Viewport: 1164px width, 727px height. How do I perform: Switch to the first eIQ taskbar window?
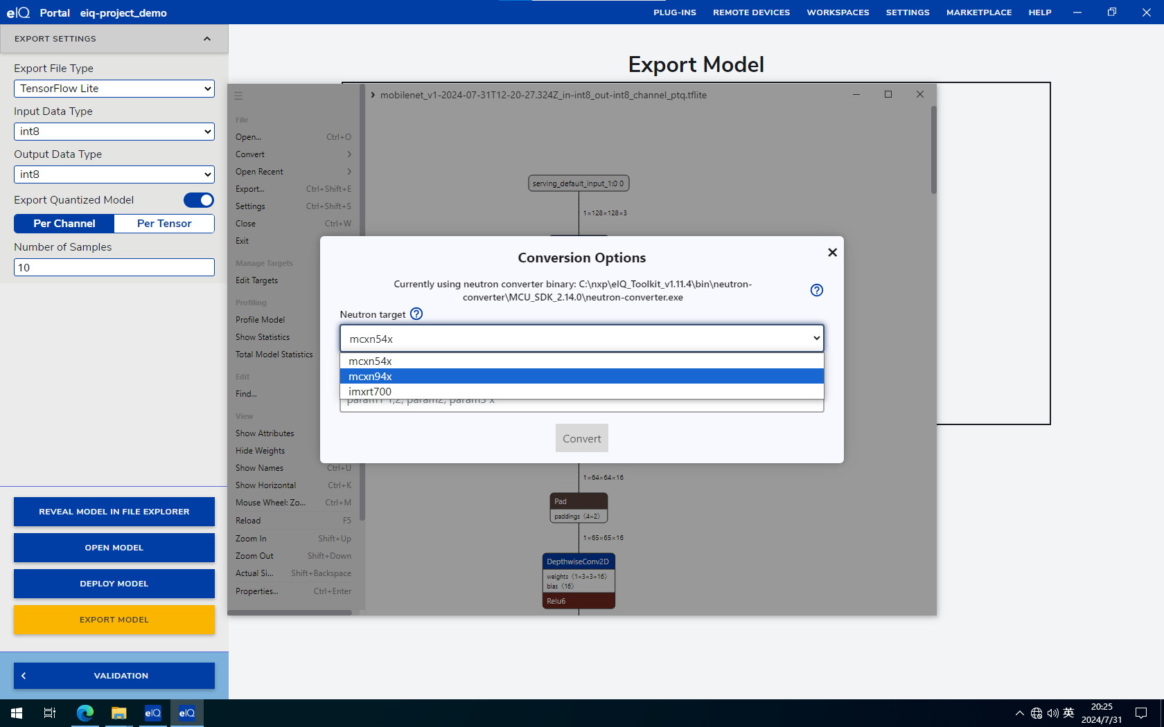[153, 713]
